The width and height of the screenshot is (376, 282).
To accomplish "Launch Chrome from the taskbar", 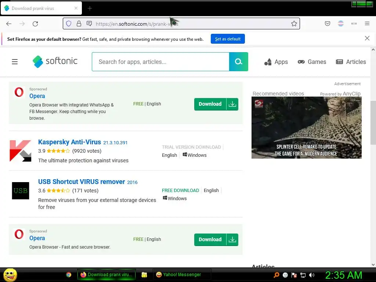I will click(69, 275).
